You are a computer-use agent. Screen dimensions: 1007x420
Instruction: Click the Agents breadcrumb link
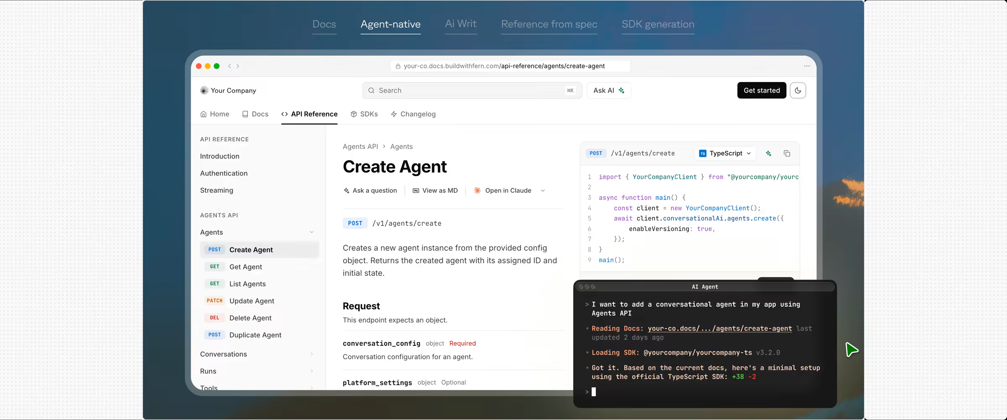pyautogui.click(x=401, y=147)
